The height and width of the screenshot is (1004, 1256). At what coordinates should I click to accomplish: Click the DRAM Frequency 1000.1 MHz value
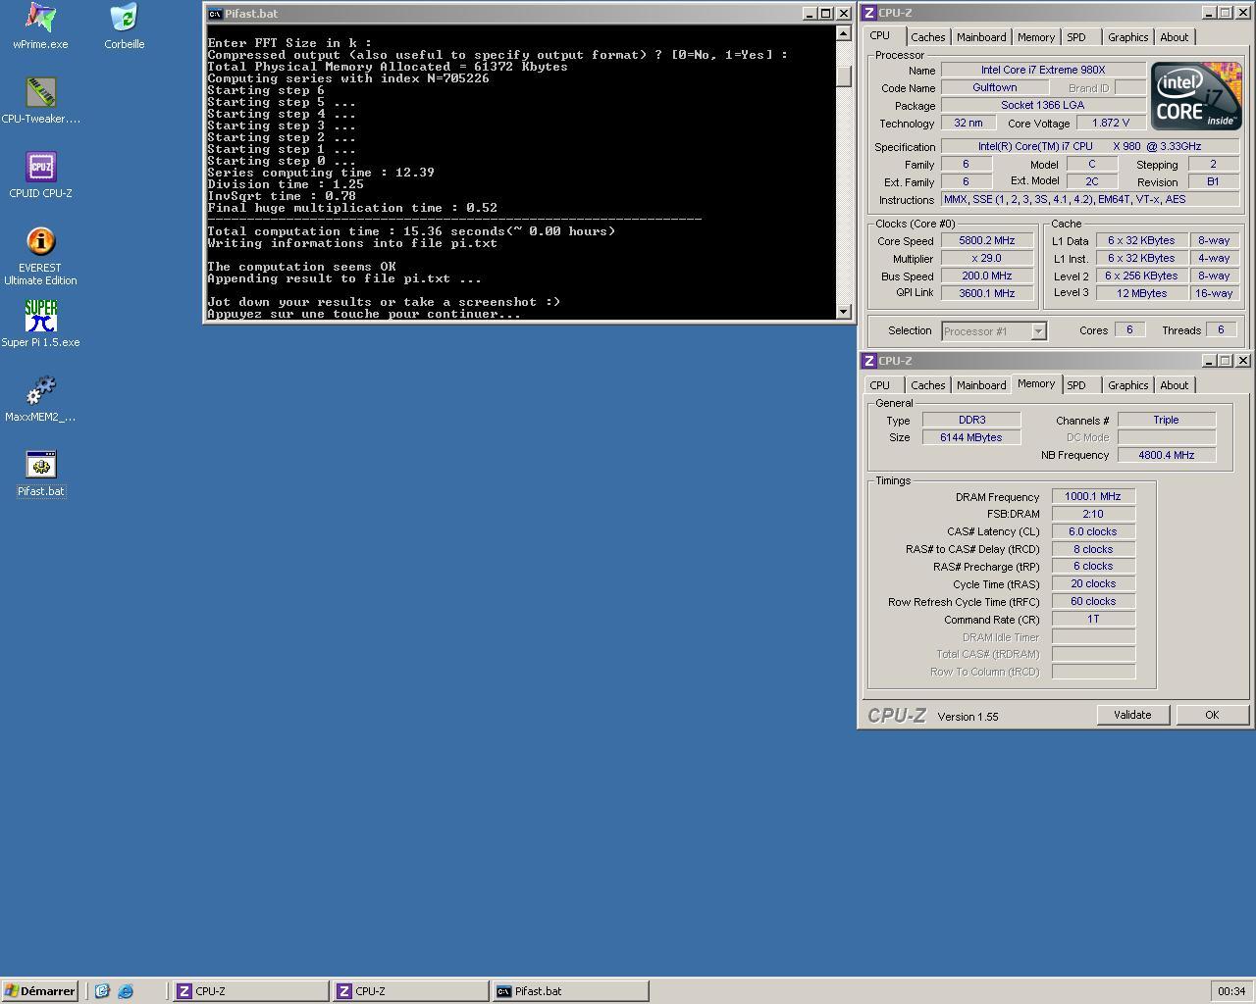tap(1093, 496)
